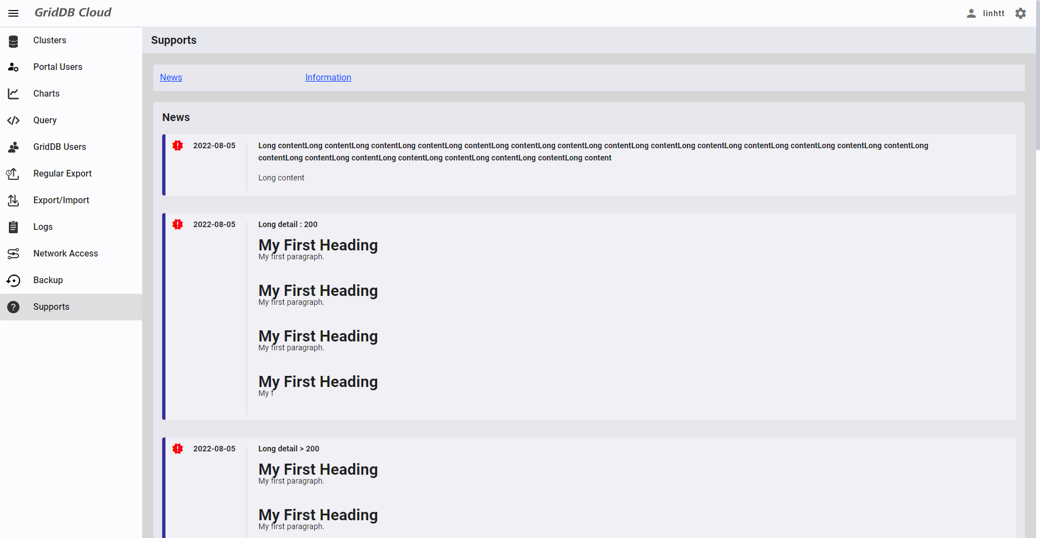Click the GridDB Cloud logo
The width and height of the screenshot is (1040, 538).
click(x=73, y=12)
